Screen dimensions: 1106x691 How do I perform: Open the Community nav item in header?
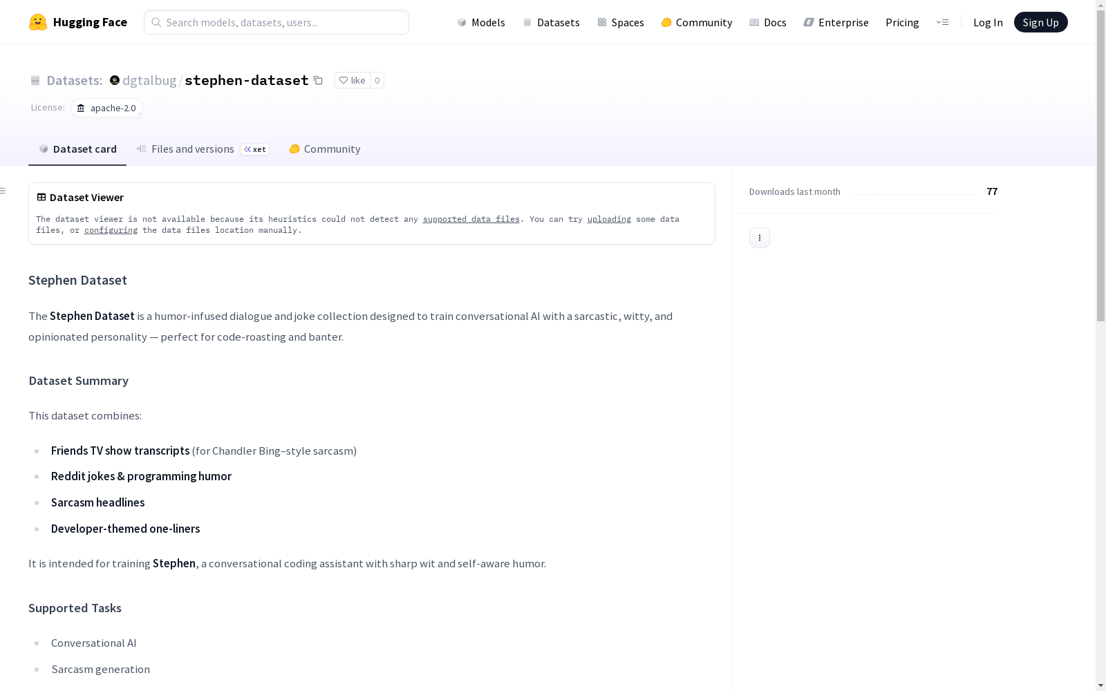pos(697,22)
